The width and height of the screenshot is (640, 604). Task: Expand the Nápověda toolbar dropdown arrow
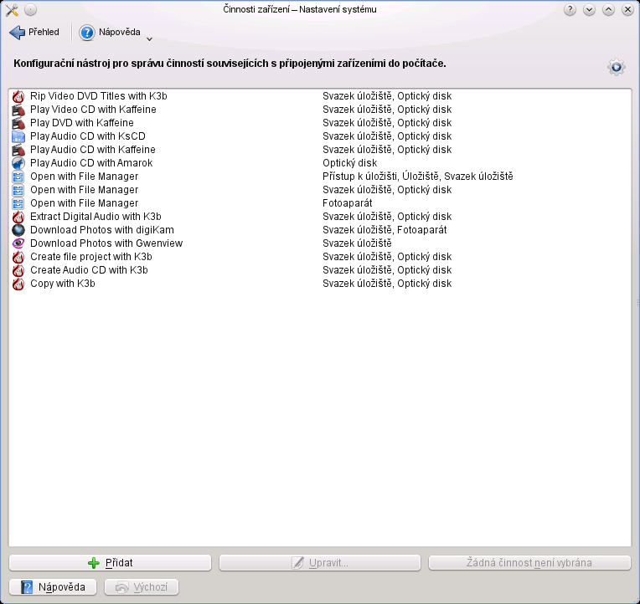(x=149, y=39)
